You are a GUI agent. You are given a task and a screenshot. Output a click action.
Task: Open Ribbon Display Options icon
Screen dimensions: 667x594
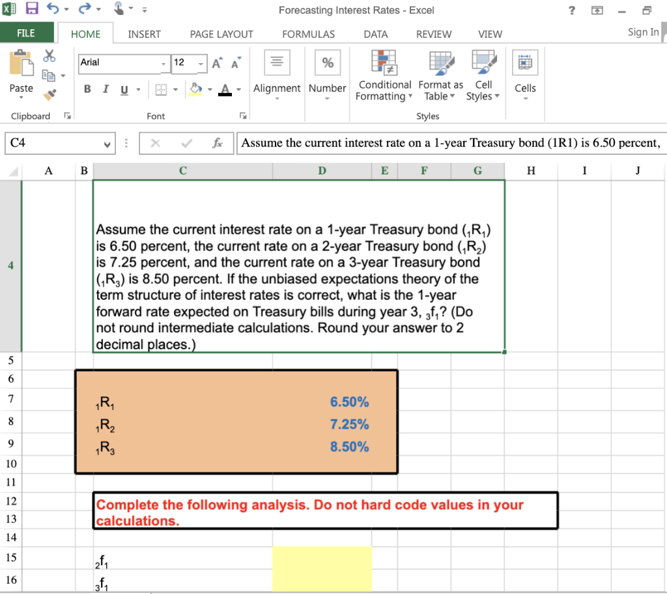(x=597, y=10)
